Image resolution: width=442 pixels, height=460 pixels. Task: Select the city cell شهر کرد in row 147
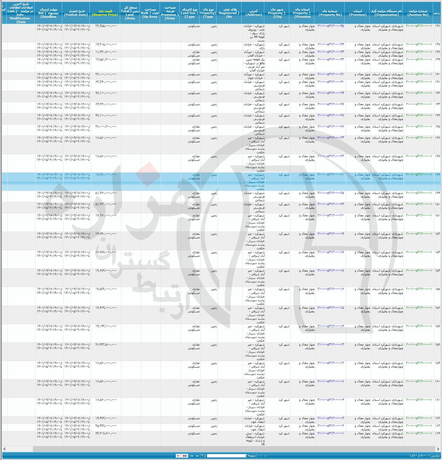(278, 163)
